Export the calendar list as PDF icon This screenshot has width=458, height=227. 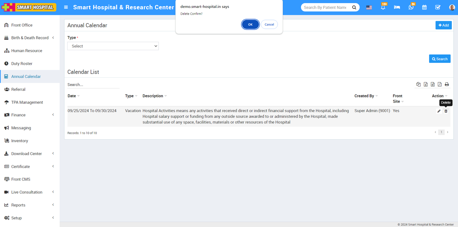(x=440, y=84)
